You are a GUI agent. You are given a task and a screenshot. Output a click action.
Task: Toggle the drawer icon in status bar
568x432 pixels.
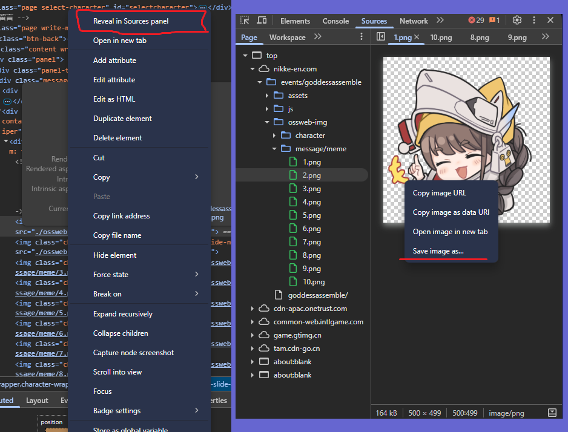point(552,413)
